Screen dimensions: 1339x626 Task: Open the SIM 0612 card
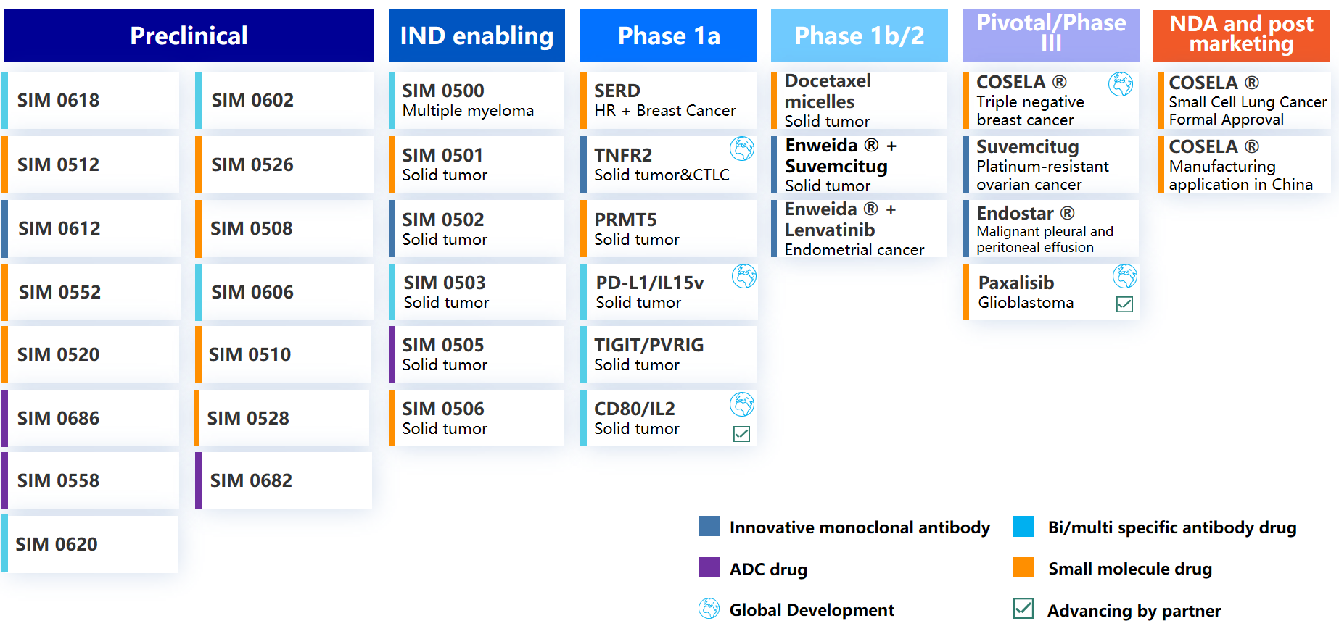[91, 228]
